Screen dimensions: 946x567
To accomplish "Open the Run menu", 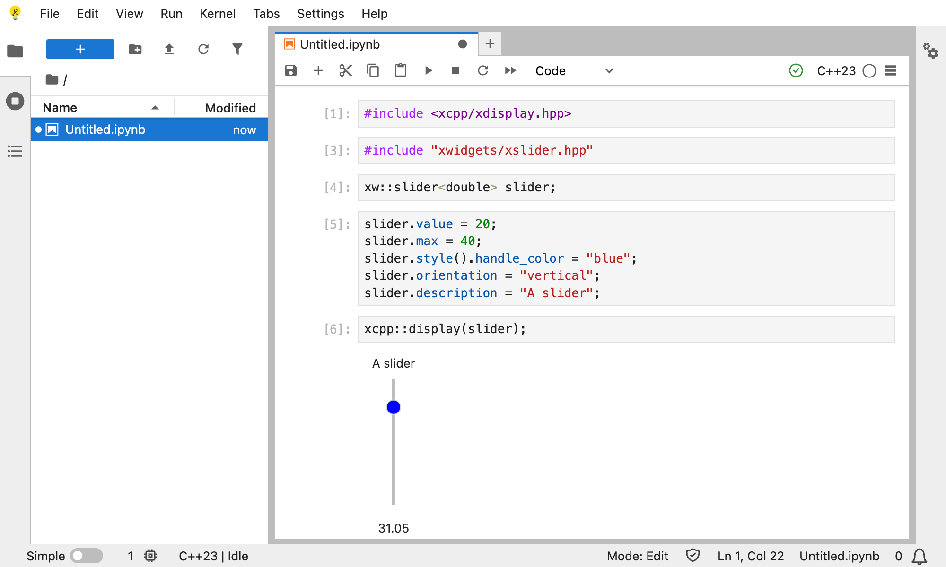I will pos(171,14).
